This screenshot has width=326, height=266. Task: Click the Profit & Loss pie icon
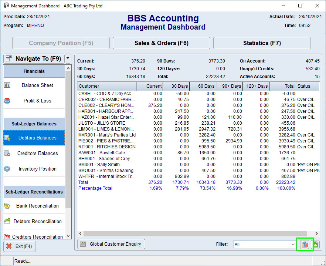tap(7, 101)
